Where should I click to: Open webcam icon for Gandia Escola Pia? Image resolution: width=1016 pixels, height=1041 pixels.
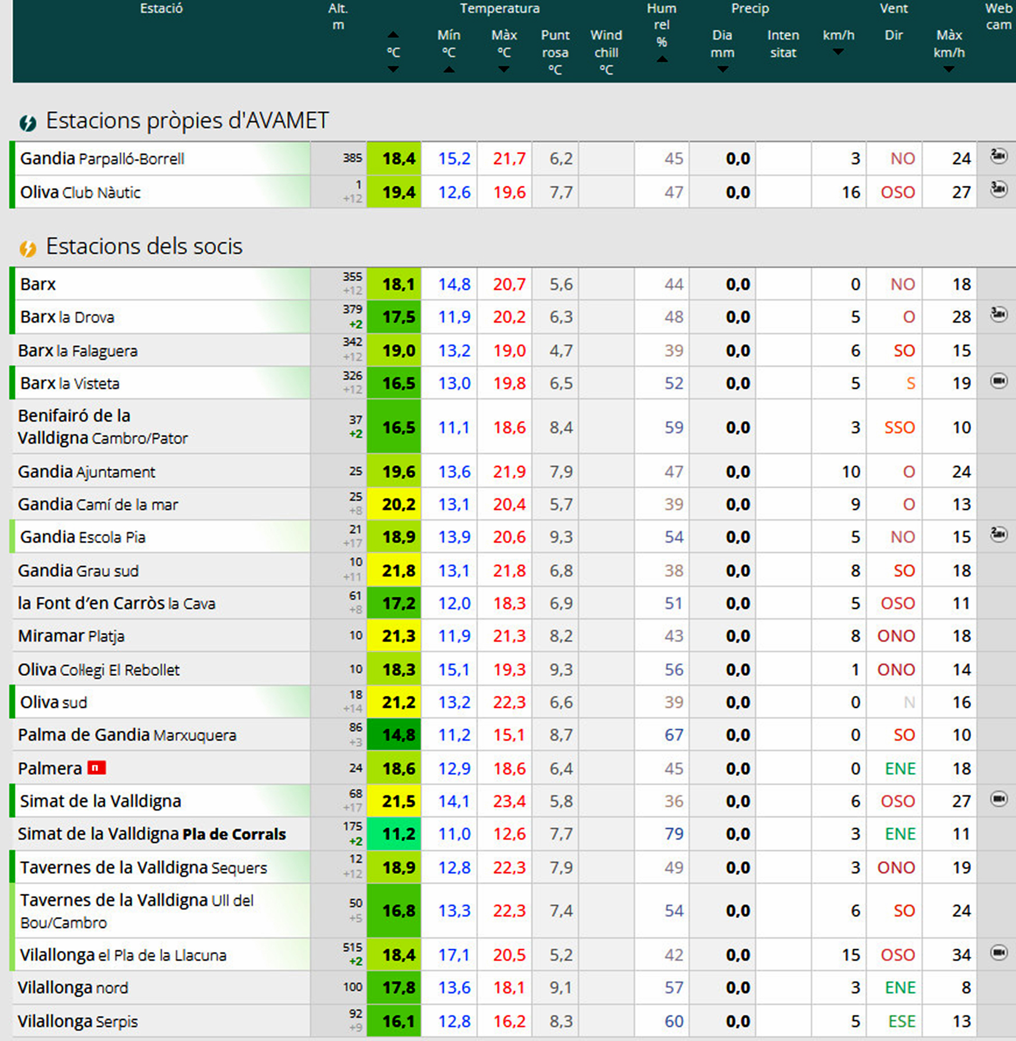click(x=999, y=534)
